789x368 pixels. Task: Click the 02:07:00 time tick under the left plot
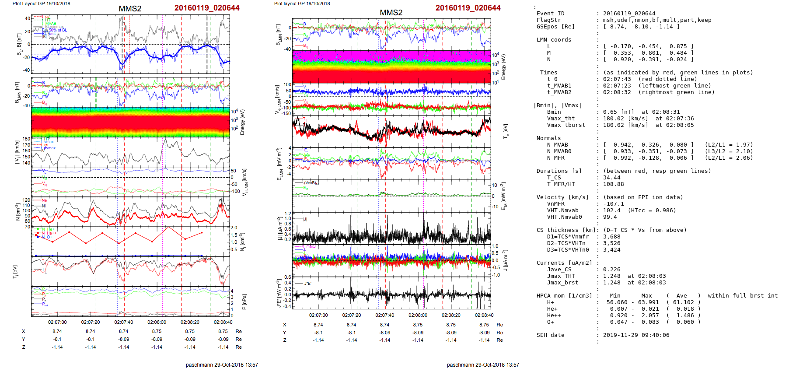(x=57, y=322)
